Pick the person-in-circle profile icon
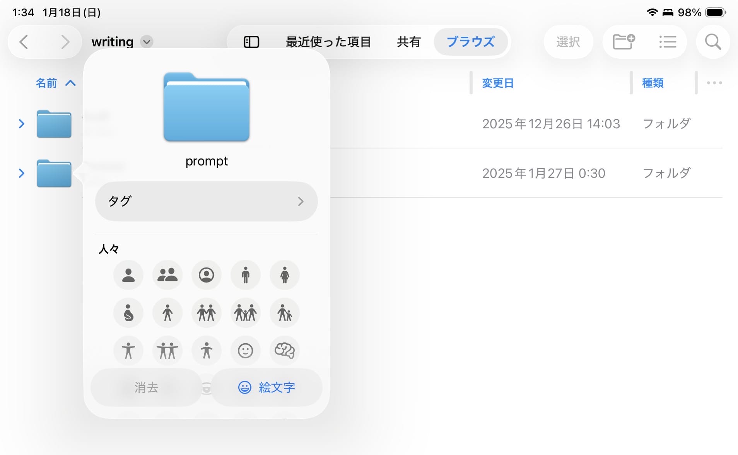Viewport: 738px width, 455px height. (x=206, y=275)
